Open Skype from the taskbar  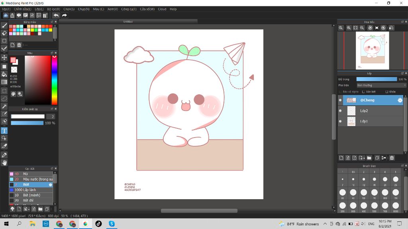(x=112, y=224)
